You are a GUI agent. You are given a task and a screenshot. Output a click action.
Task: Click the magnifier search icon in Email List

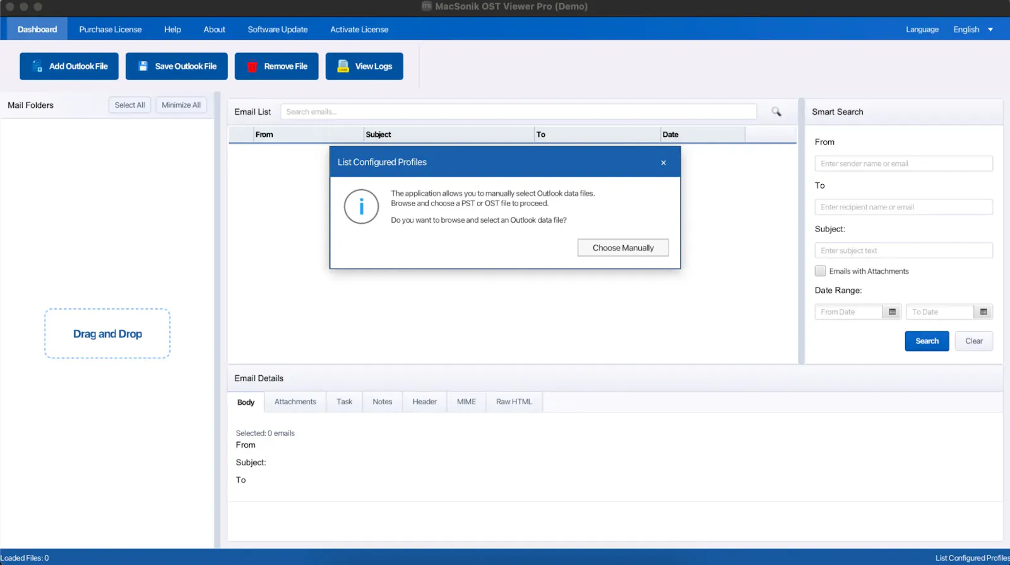(x=776, y=112)
